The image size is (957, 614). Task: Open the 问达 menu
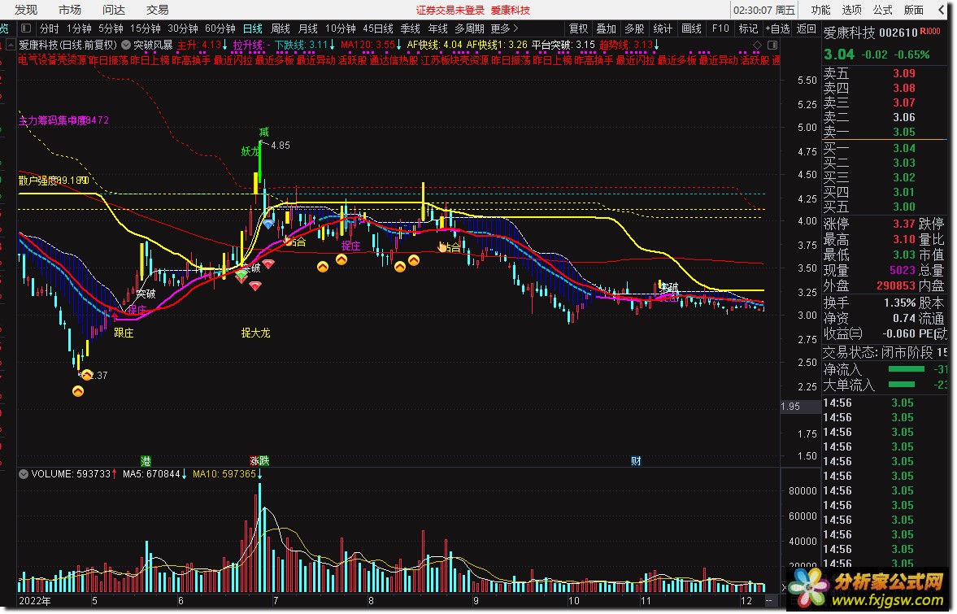[x=114, y=10]
